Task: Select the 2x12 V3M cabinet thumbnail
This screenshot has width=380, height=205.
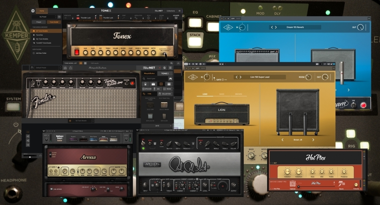Action: point(150,105)
